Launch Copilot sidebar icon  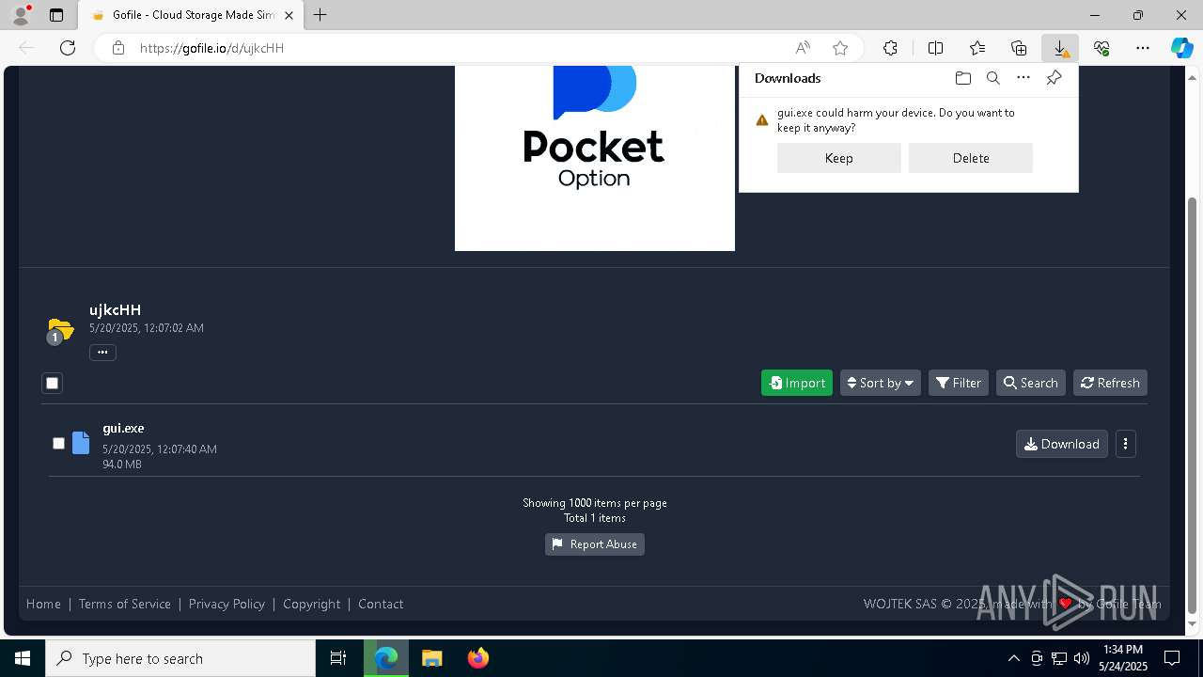[1181, 48]
